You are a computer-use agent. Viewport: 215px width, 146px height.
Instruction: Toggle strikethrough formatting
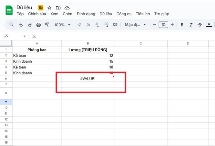(x=200, y=25)
